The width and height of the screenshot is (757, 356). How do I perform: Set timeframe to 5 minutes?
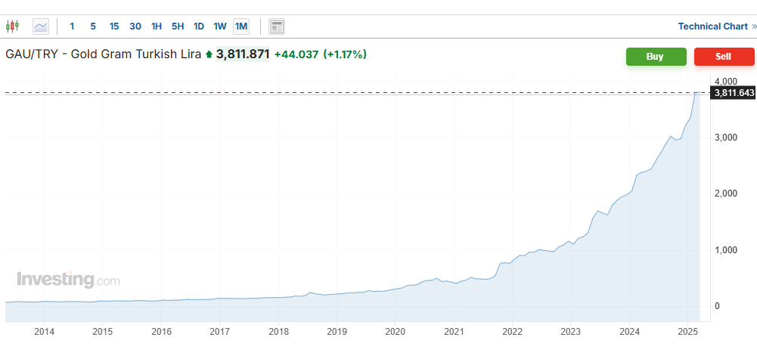(x=93, y=26)
